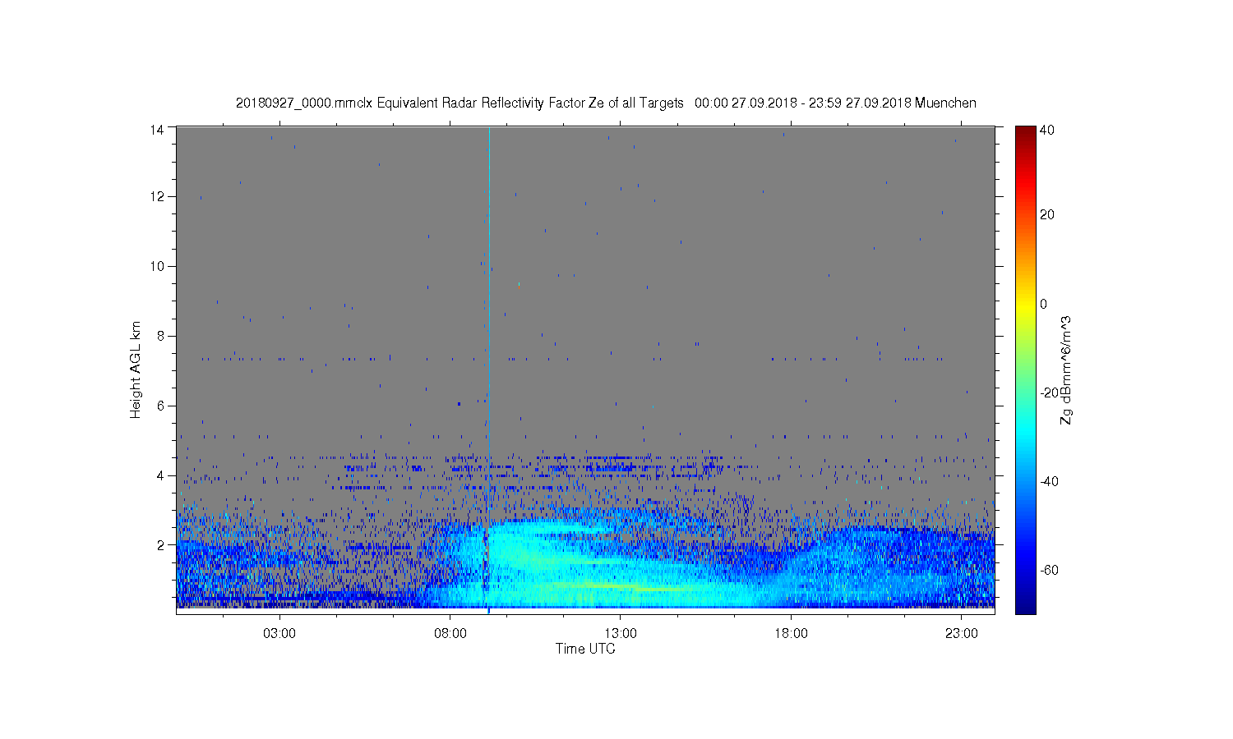Click the plot title text at top
Image resolution: width=1233 pixels, height=739 pixels.
click(606, 103)
